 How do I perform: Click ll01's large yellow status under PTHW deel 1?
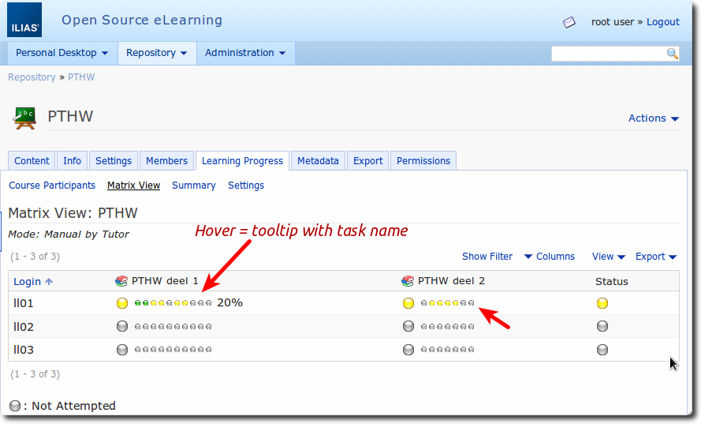tap(122, 303)
